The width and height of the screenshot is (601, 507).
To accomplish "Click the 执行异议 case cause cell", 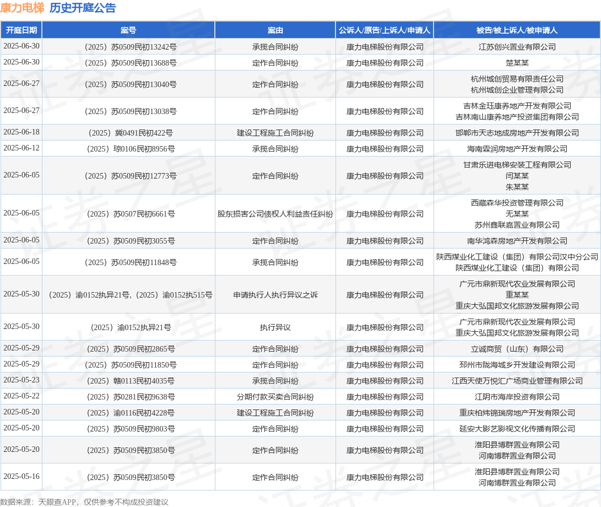I will 275,327.
